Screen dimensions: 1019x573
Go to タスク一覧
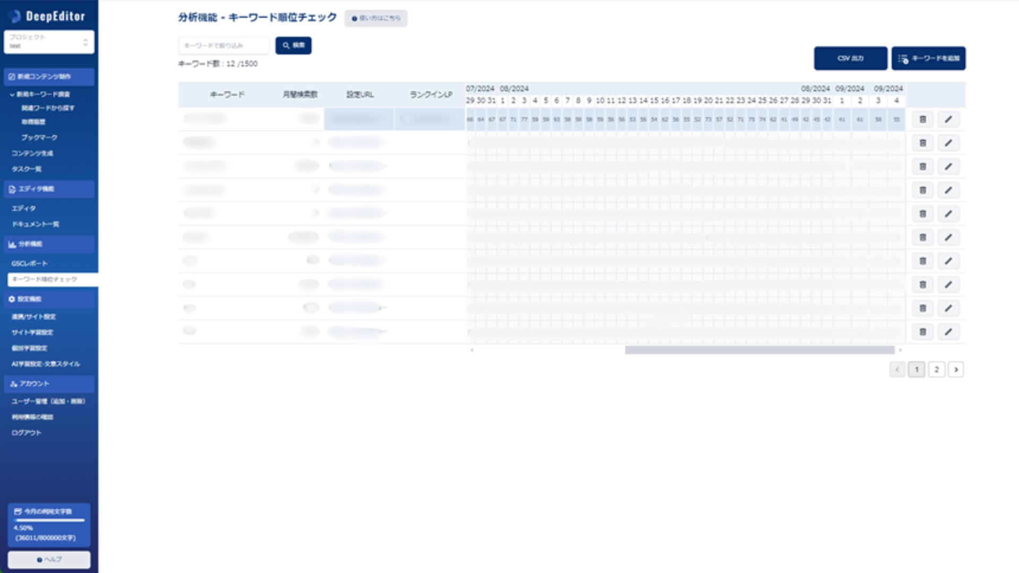tap(27, 169)
